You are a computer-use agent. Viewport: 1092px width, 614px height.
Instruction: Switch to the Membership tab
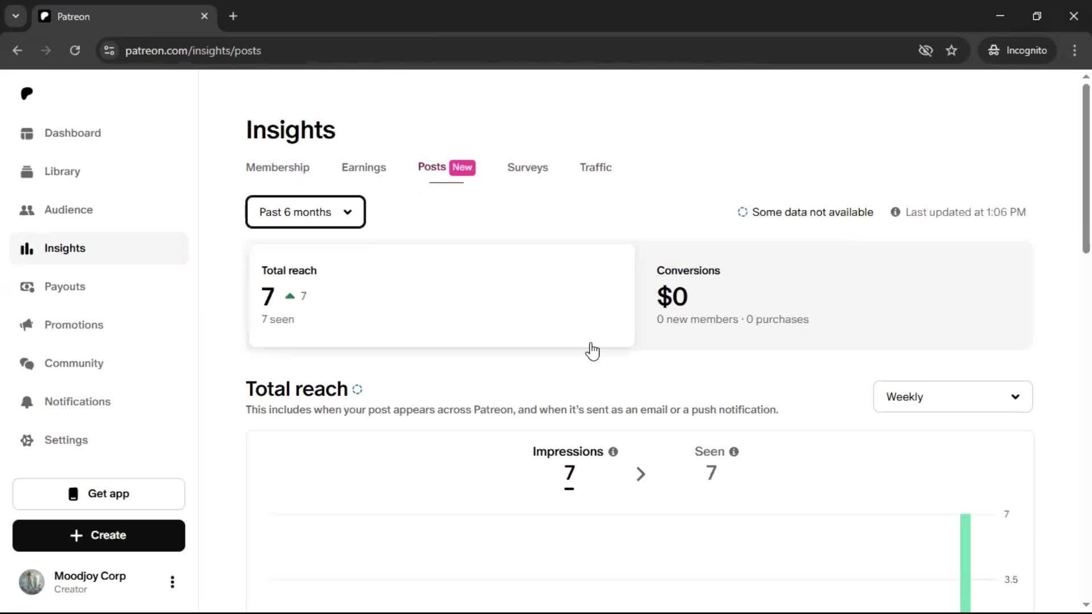278,167
